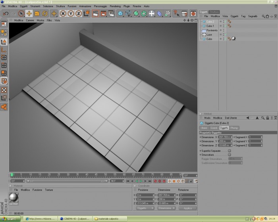
Task: Toggle visibility dot for Pavimento object
Action: tap(221, 30)
